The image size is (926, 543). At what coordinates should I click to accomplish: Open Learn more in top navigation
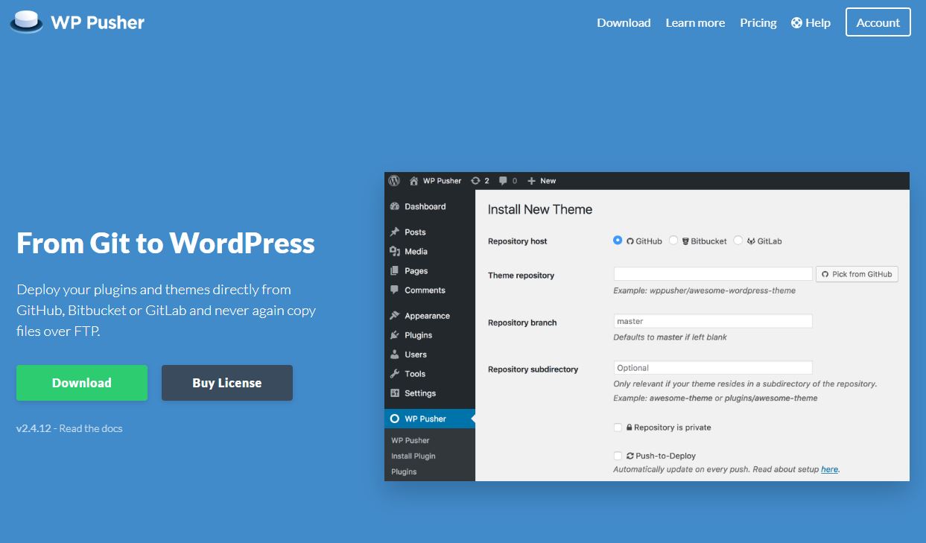[x=695, y=23]
